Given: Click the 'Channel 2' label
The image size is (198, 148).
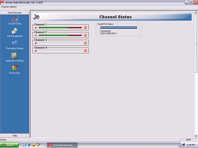Looking at the screenshot, I should [41, 32].
